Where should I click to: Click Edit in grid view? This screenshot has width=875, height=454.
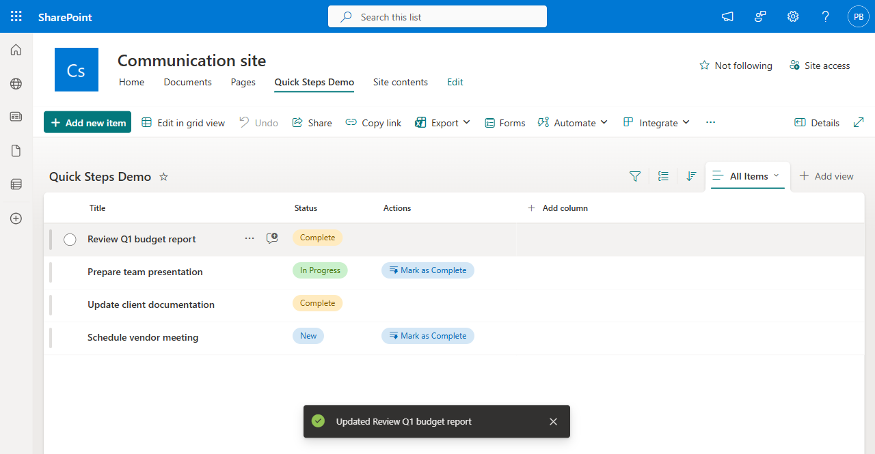(183, 123)
